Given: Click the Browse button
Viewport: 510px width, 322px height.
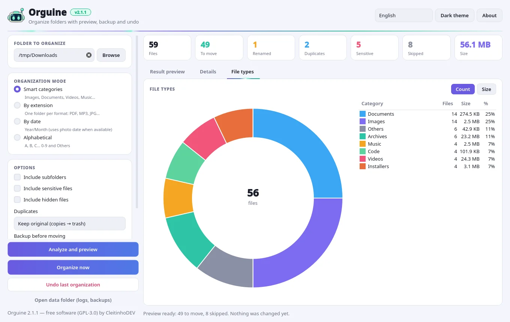Looking at the screenshot, I should [111, 55].
